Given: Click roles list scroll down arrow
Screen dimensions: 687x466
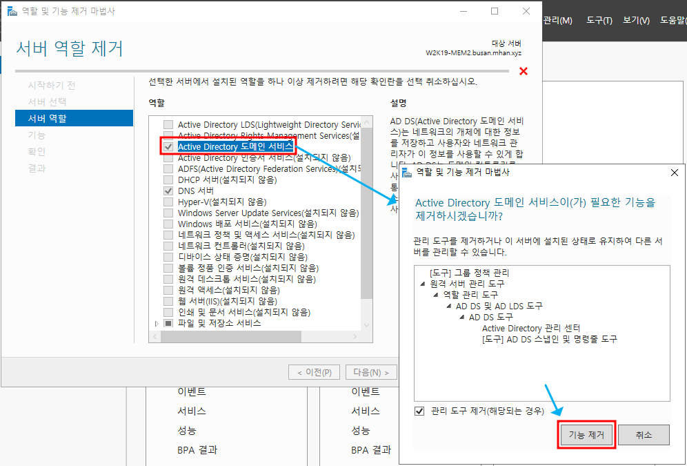Looking at the screenshot, I should pyautogui.click(x=367, y=326).
